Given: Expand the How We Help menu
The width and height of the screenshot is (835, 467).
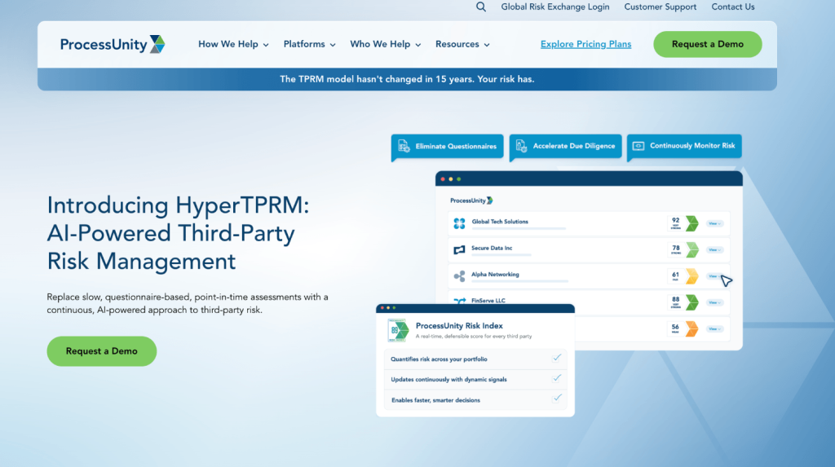Looking at the screenshot, I should [233, 44].
